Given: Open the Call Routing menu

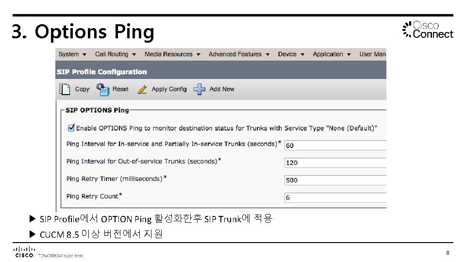Looking at the screenshot, I should pos(116,54).
